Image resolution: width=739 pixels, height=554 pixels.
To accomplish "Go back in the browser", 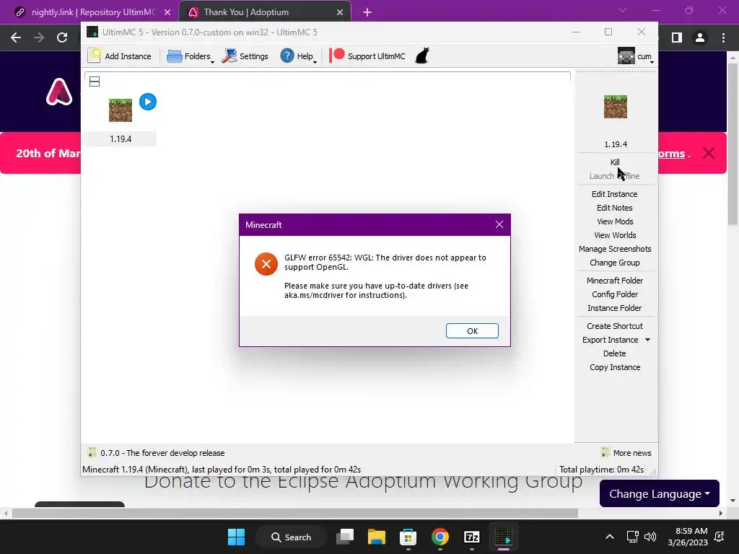I will click(x=16, y=38).
